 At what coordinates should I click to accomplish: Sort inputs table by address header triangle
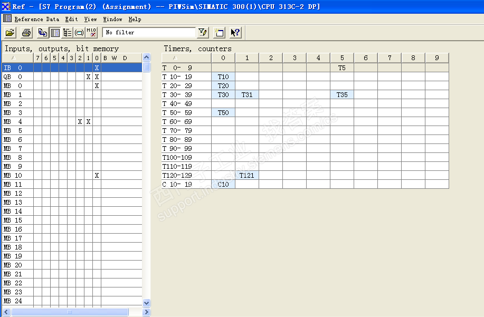coord(13,58)
